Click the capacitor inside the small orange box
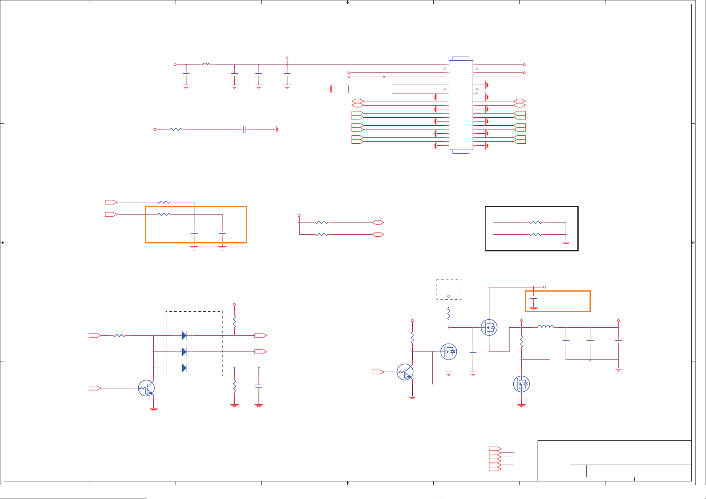Image resolution: width=706 pixels, height=499 pixels. pyautogui.click(x=533, y=297)
